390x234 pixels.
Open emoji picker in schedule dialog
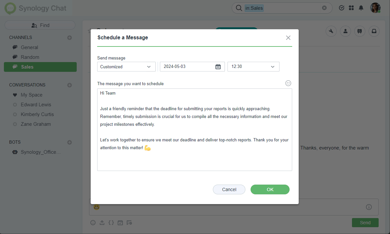click(x=288, y=83)
